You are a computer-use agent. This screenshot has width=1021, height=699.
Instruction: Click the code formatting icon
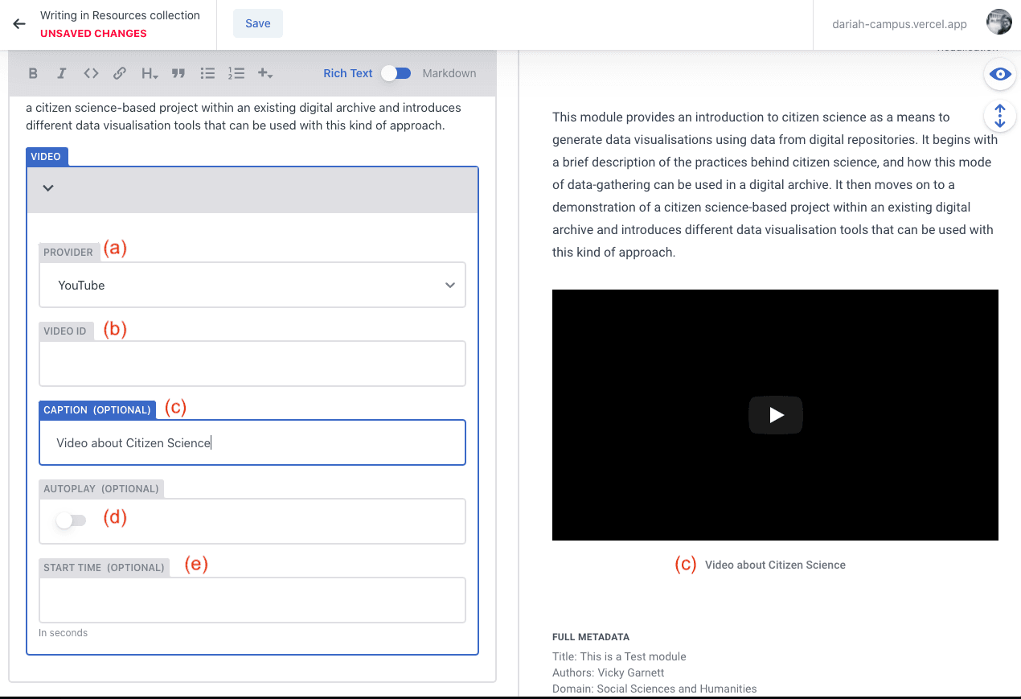pyautogui.click(x=91, y=73)
